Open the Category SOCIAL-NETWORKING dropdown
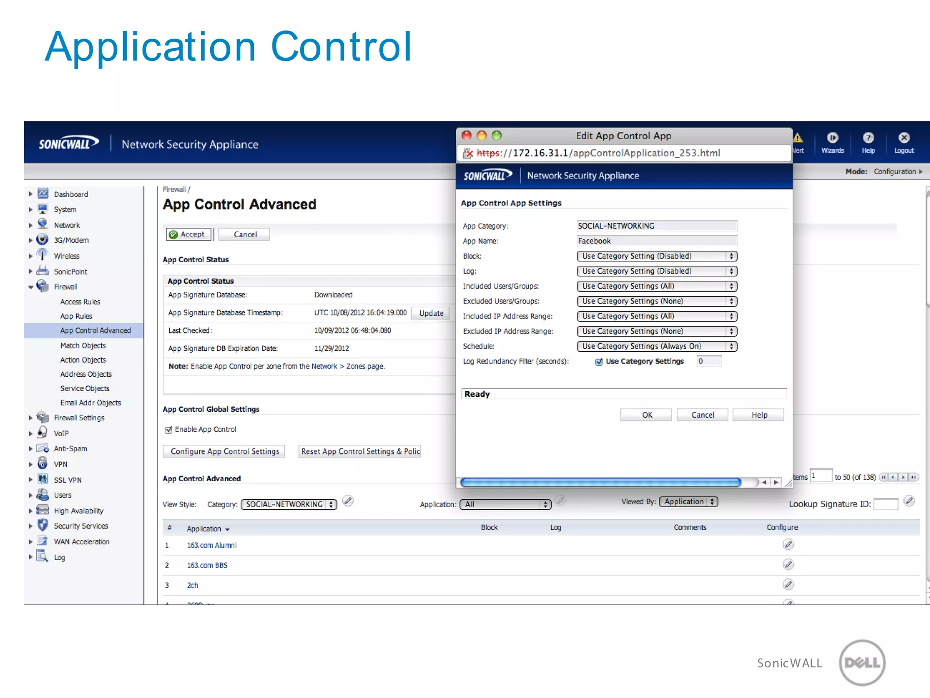Viewport: 930px width, 698px height. (289, 504)
